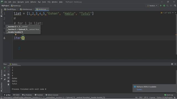The width and height of the screenshot is (177, 99).
Task: Click the "Process finished with exit code 0" line
Action: pos(29,89)
